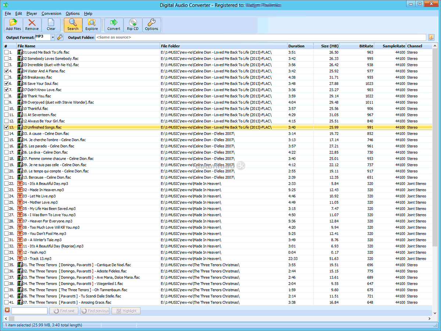Check the box for row 22 It's A Beautiful Day
Viewport: 441px width, 331px height.
[6, 184]
